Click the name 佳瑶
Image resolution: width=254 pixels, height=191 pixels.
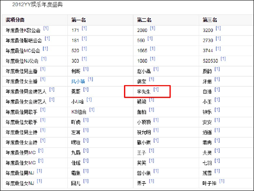(x=76, y=163)
